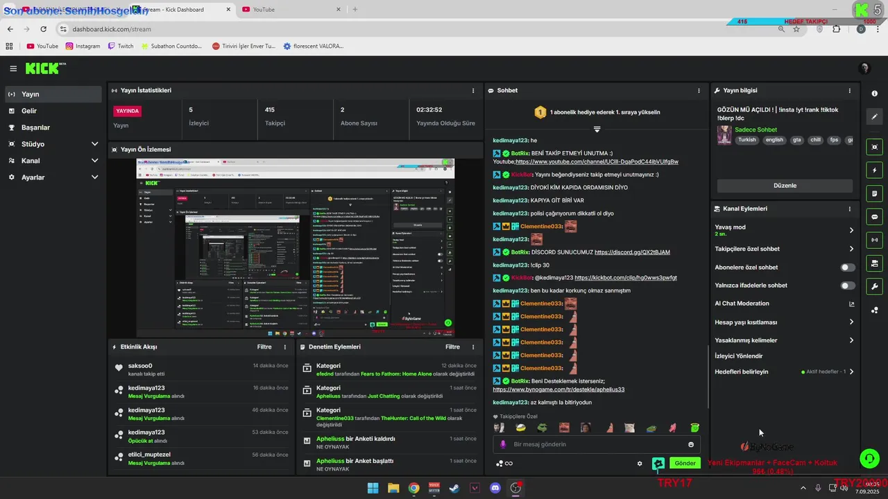Open the kickbot.com clip link
The width and height of the screenshot is (888, 499).
[x=626, y=278]
